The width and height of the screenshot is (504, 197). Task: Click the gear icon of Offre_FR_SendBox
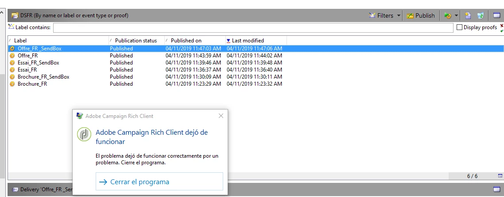[12, 49]
